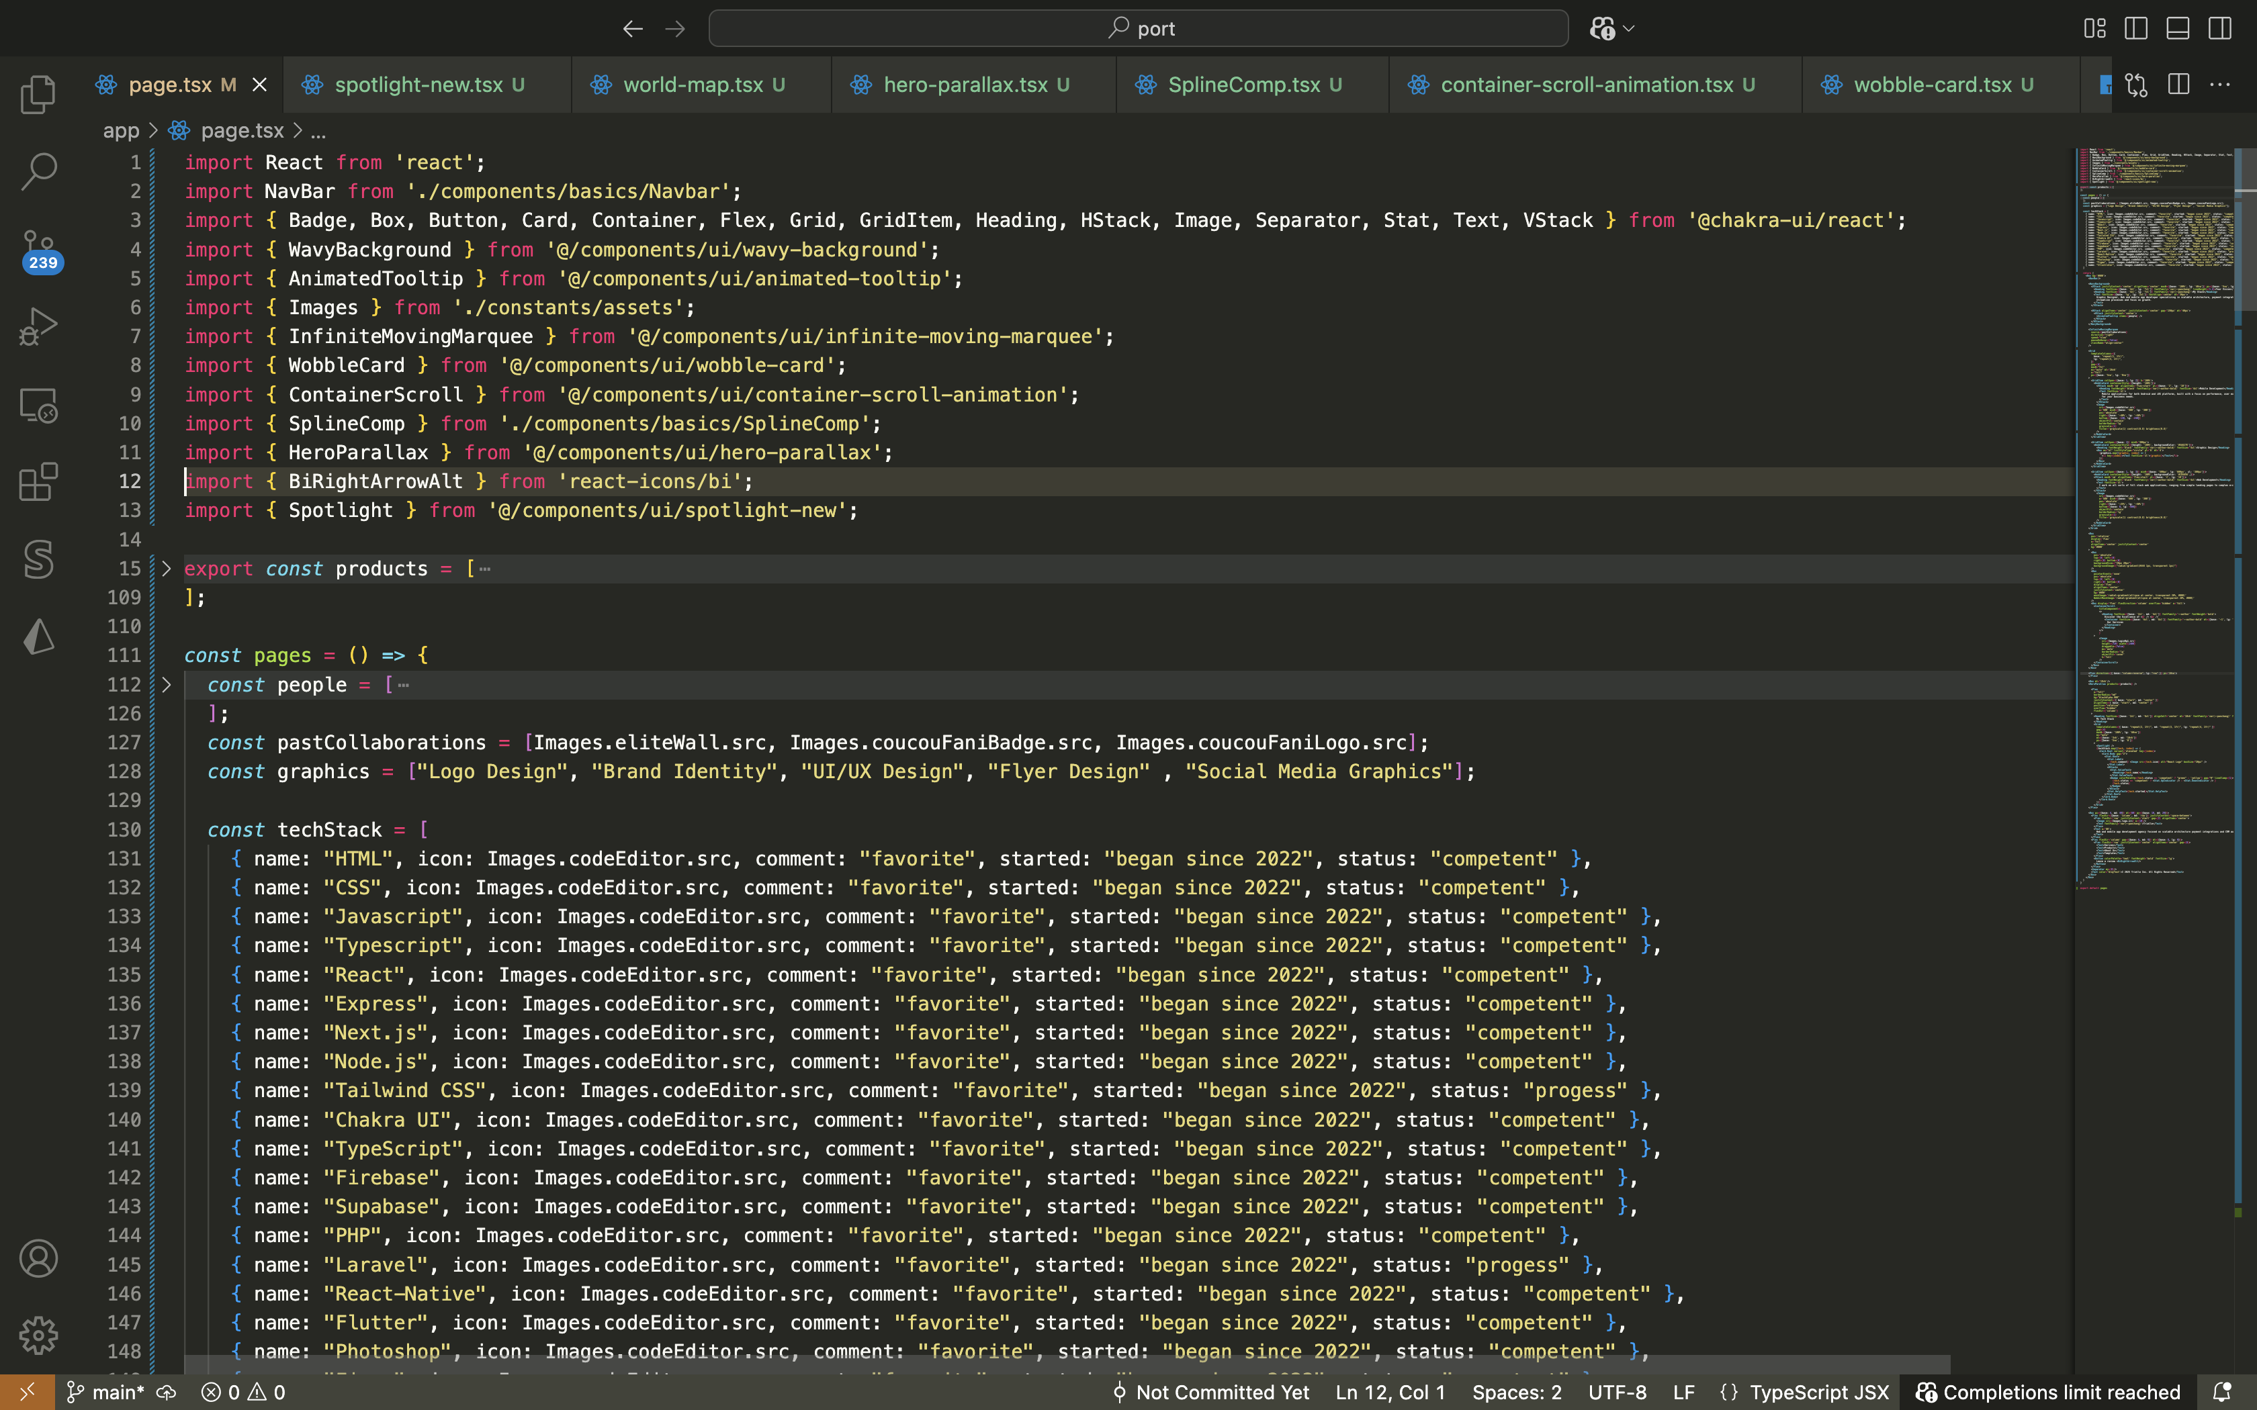This screenshot has width=2257, height=1410.
Task: Open the Copilot dropdown chevron
Action: tap(1630, 29)
